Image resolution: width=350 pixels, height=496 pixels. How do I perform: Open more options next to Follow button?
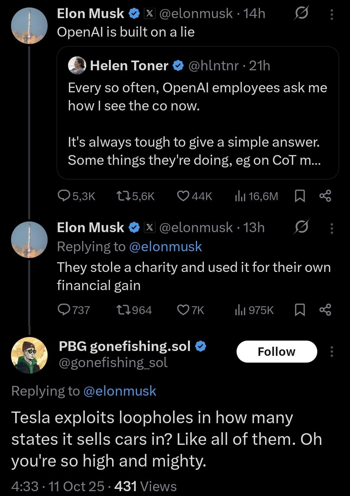click(332, 352)
